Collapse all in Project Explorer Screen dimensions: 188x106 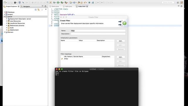pos(36,10)
